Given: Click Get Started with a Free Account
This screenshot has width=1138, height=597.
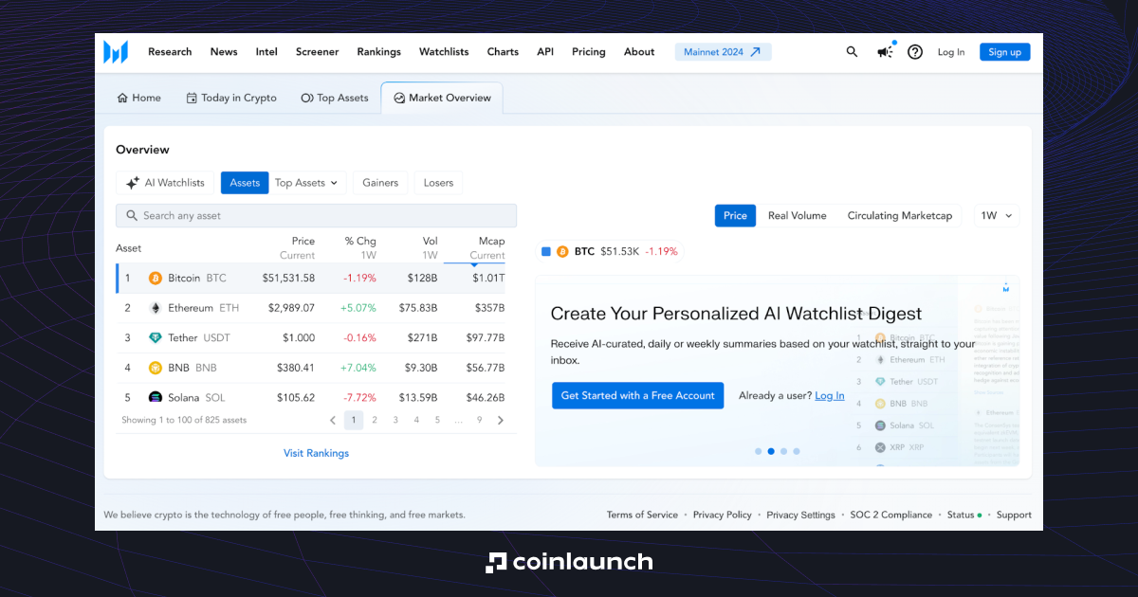Looking at the screenshot, I should pyautogui.click(x=638, y=396).
